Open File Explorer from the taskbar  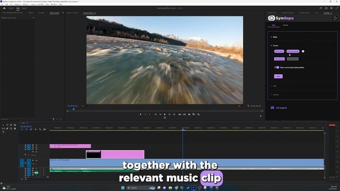(170, 188)
